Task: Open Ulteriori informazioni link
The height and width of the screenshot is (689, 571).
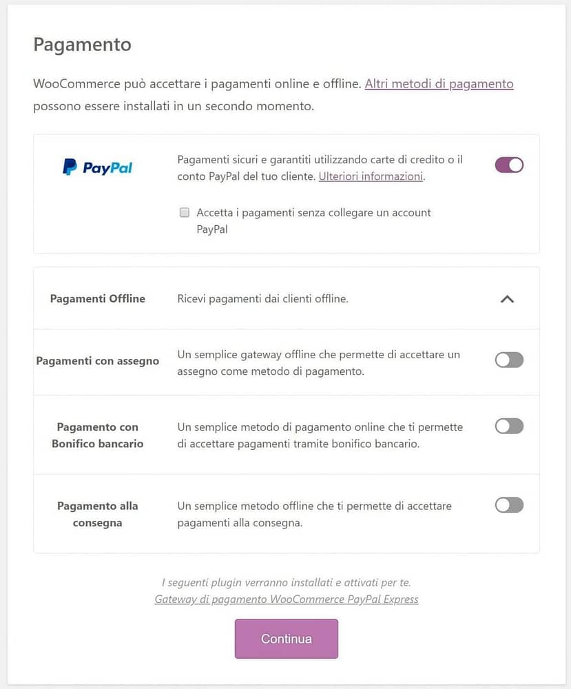Action: click(x=371, y=176)
